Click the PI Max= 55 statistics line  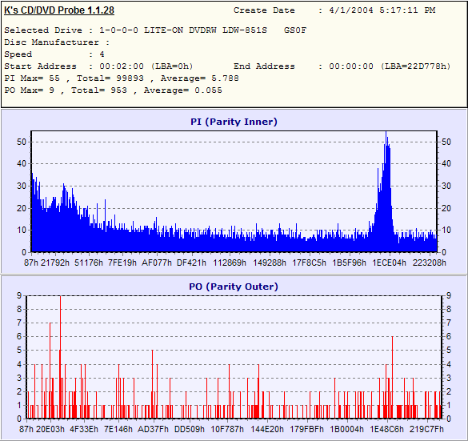(x=122, y=78)
